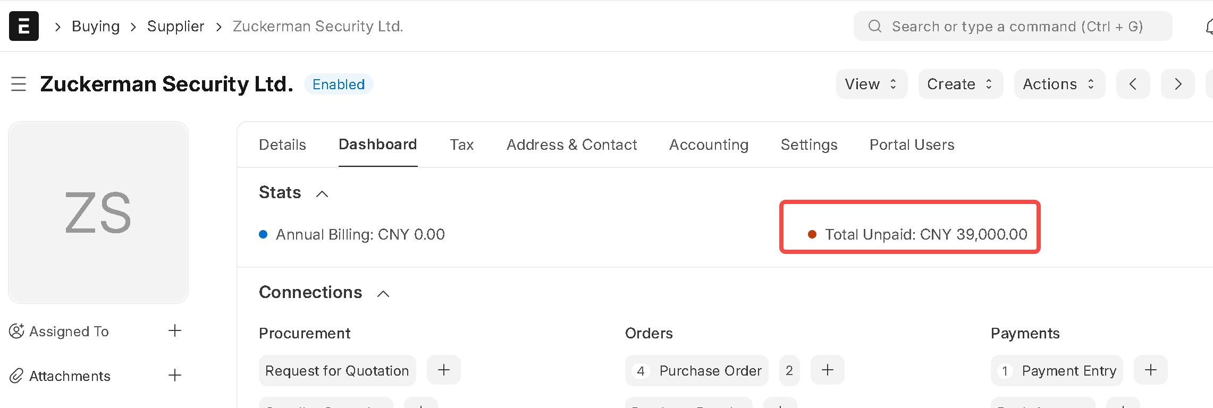Switch to the Accounting tab
Screen dimensions: 1213x408
709,144
